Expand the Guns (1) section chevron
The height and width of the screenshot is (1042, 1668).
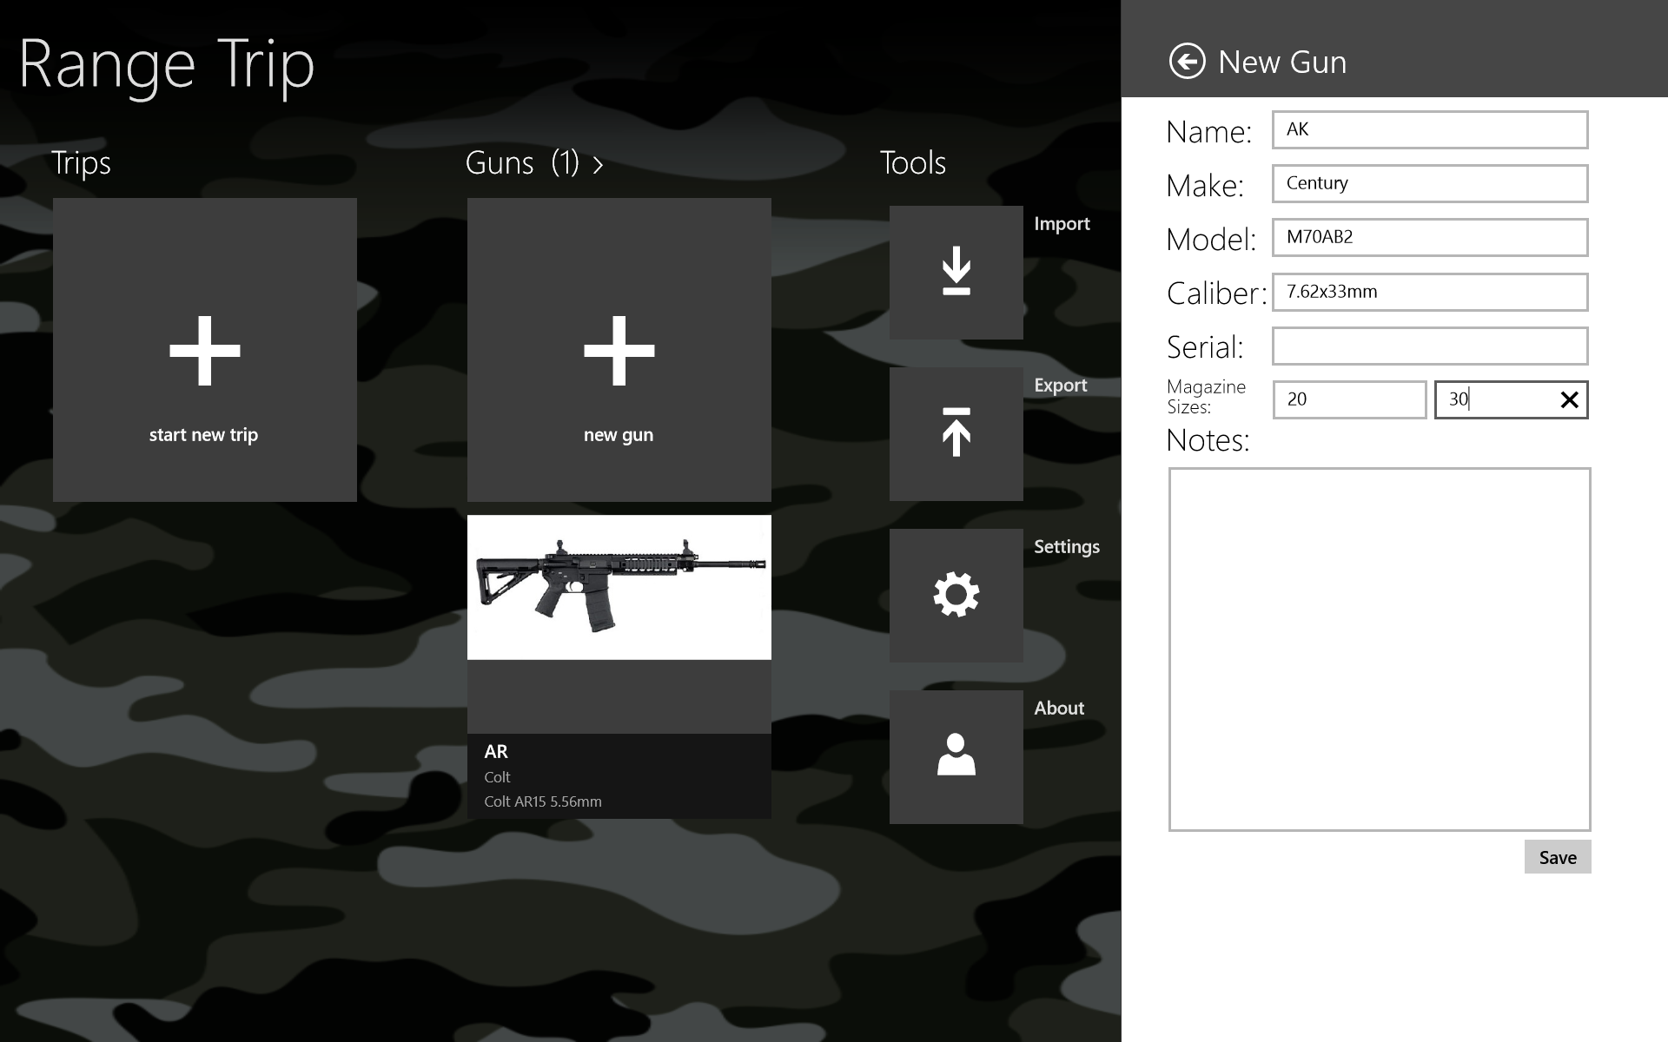click(x=598, y=165)
